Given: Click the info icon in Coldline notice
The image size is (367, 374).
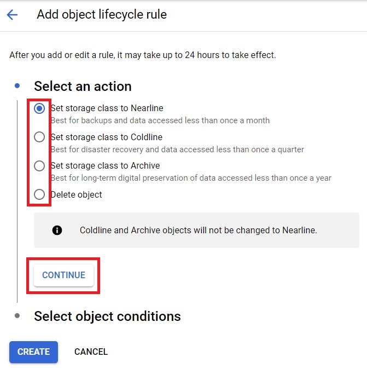Looking at the screenshot, I should click(x=57, y=230).
